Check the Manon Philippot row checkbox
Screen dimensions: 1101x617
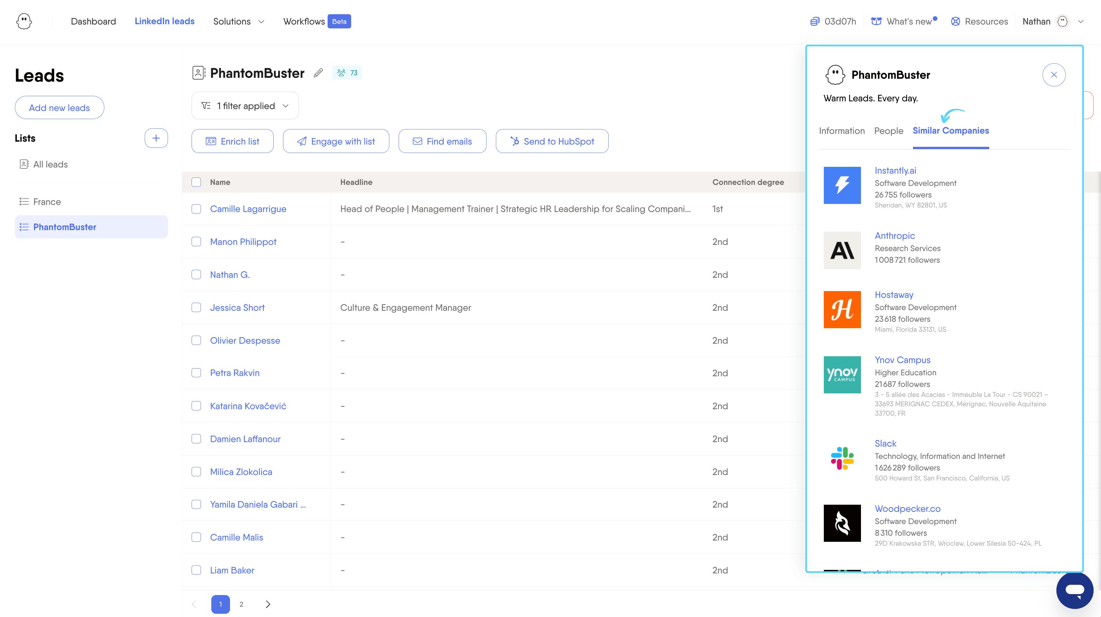point(196,242)
